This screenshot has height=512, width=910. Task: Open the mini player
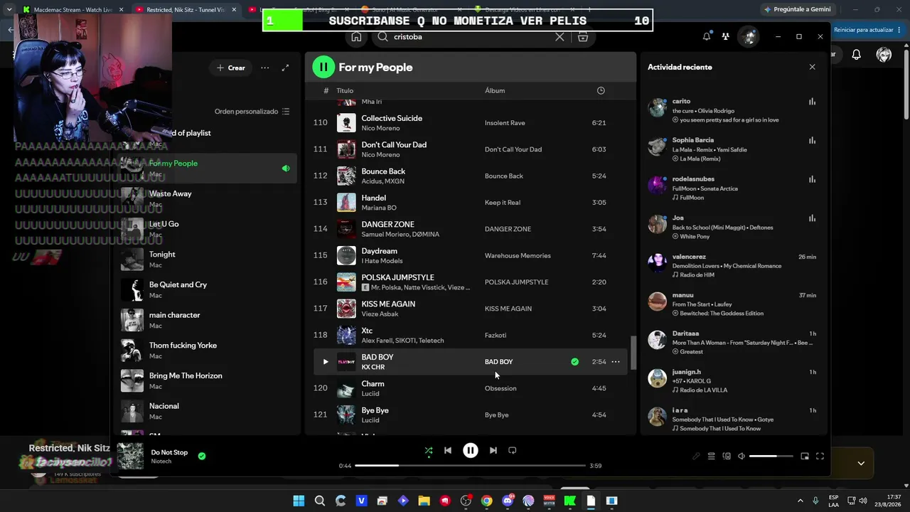(x=805, y=457)
